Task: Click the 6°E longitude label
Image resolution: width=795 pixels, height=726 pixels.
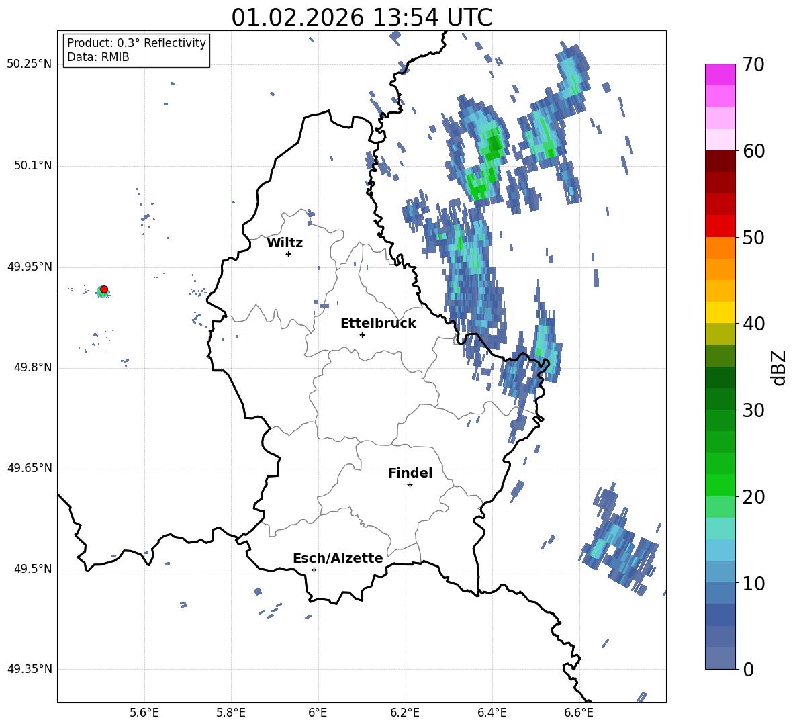Action: pos(318,713)
